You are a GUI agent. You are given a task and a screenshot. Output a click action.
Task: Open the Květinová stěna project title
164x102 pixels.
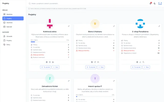pyautogui.click(x=50, y=32)
